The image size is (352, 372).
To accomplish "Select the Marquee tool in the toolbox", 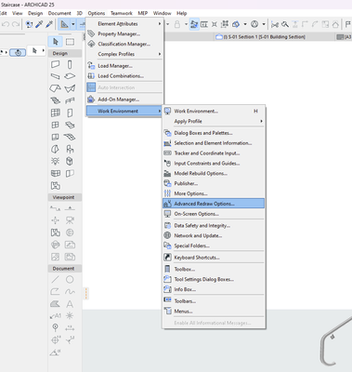I will (70, 42).
